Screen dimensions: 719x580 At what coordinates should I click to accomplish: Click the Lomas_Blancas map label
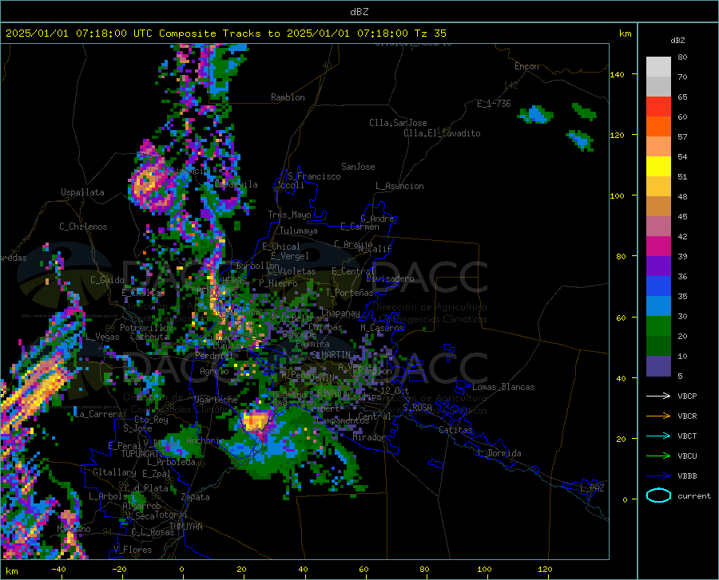[503, 387]
